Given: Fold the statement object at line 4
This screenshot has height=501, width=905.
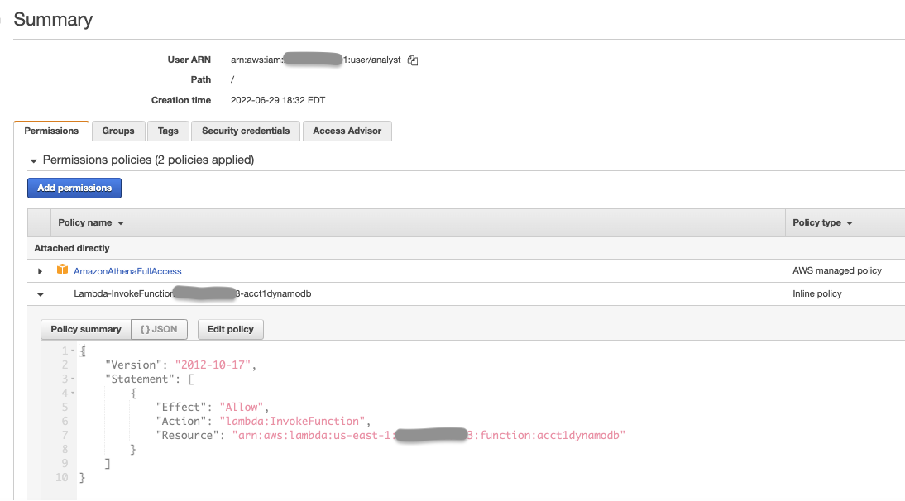Looking at the screenshot, I should click(73, 393).
